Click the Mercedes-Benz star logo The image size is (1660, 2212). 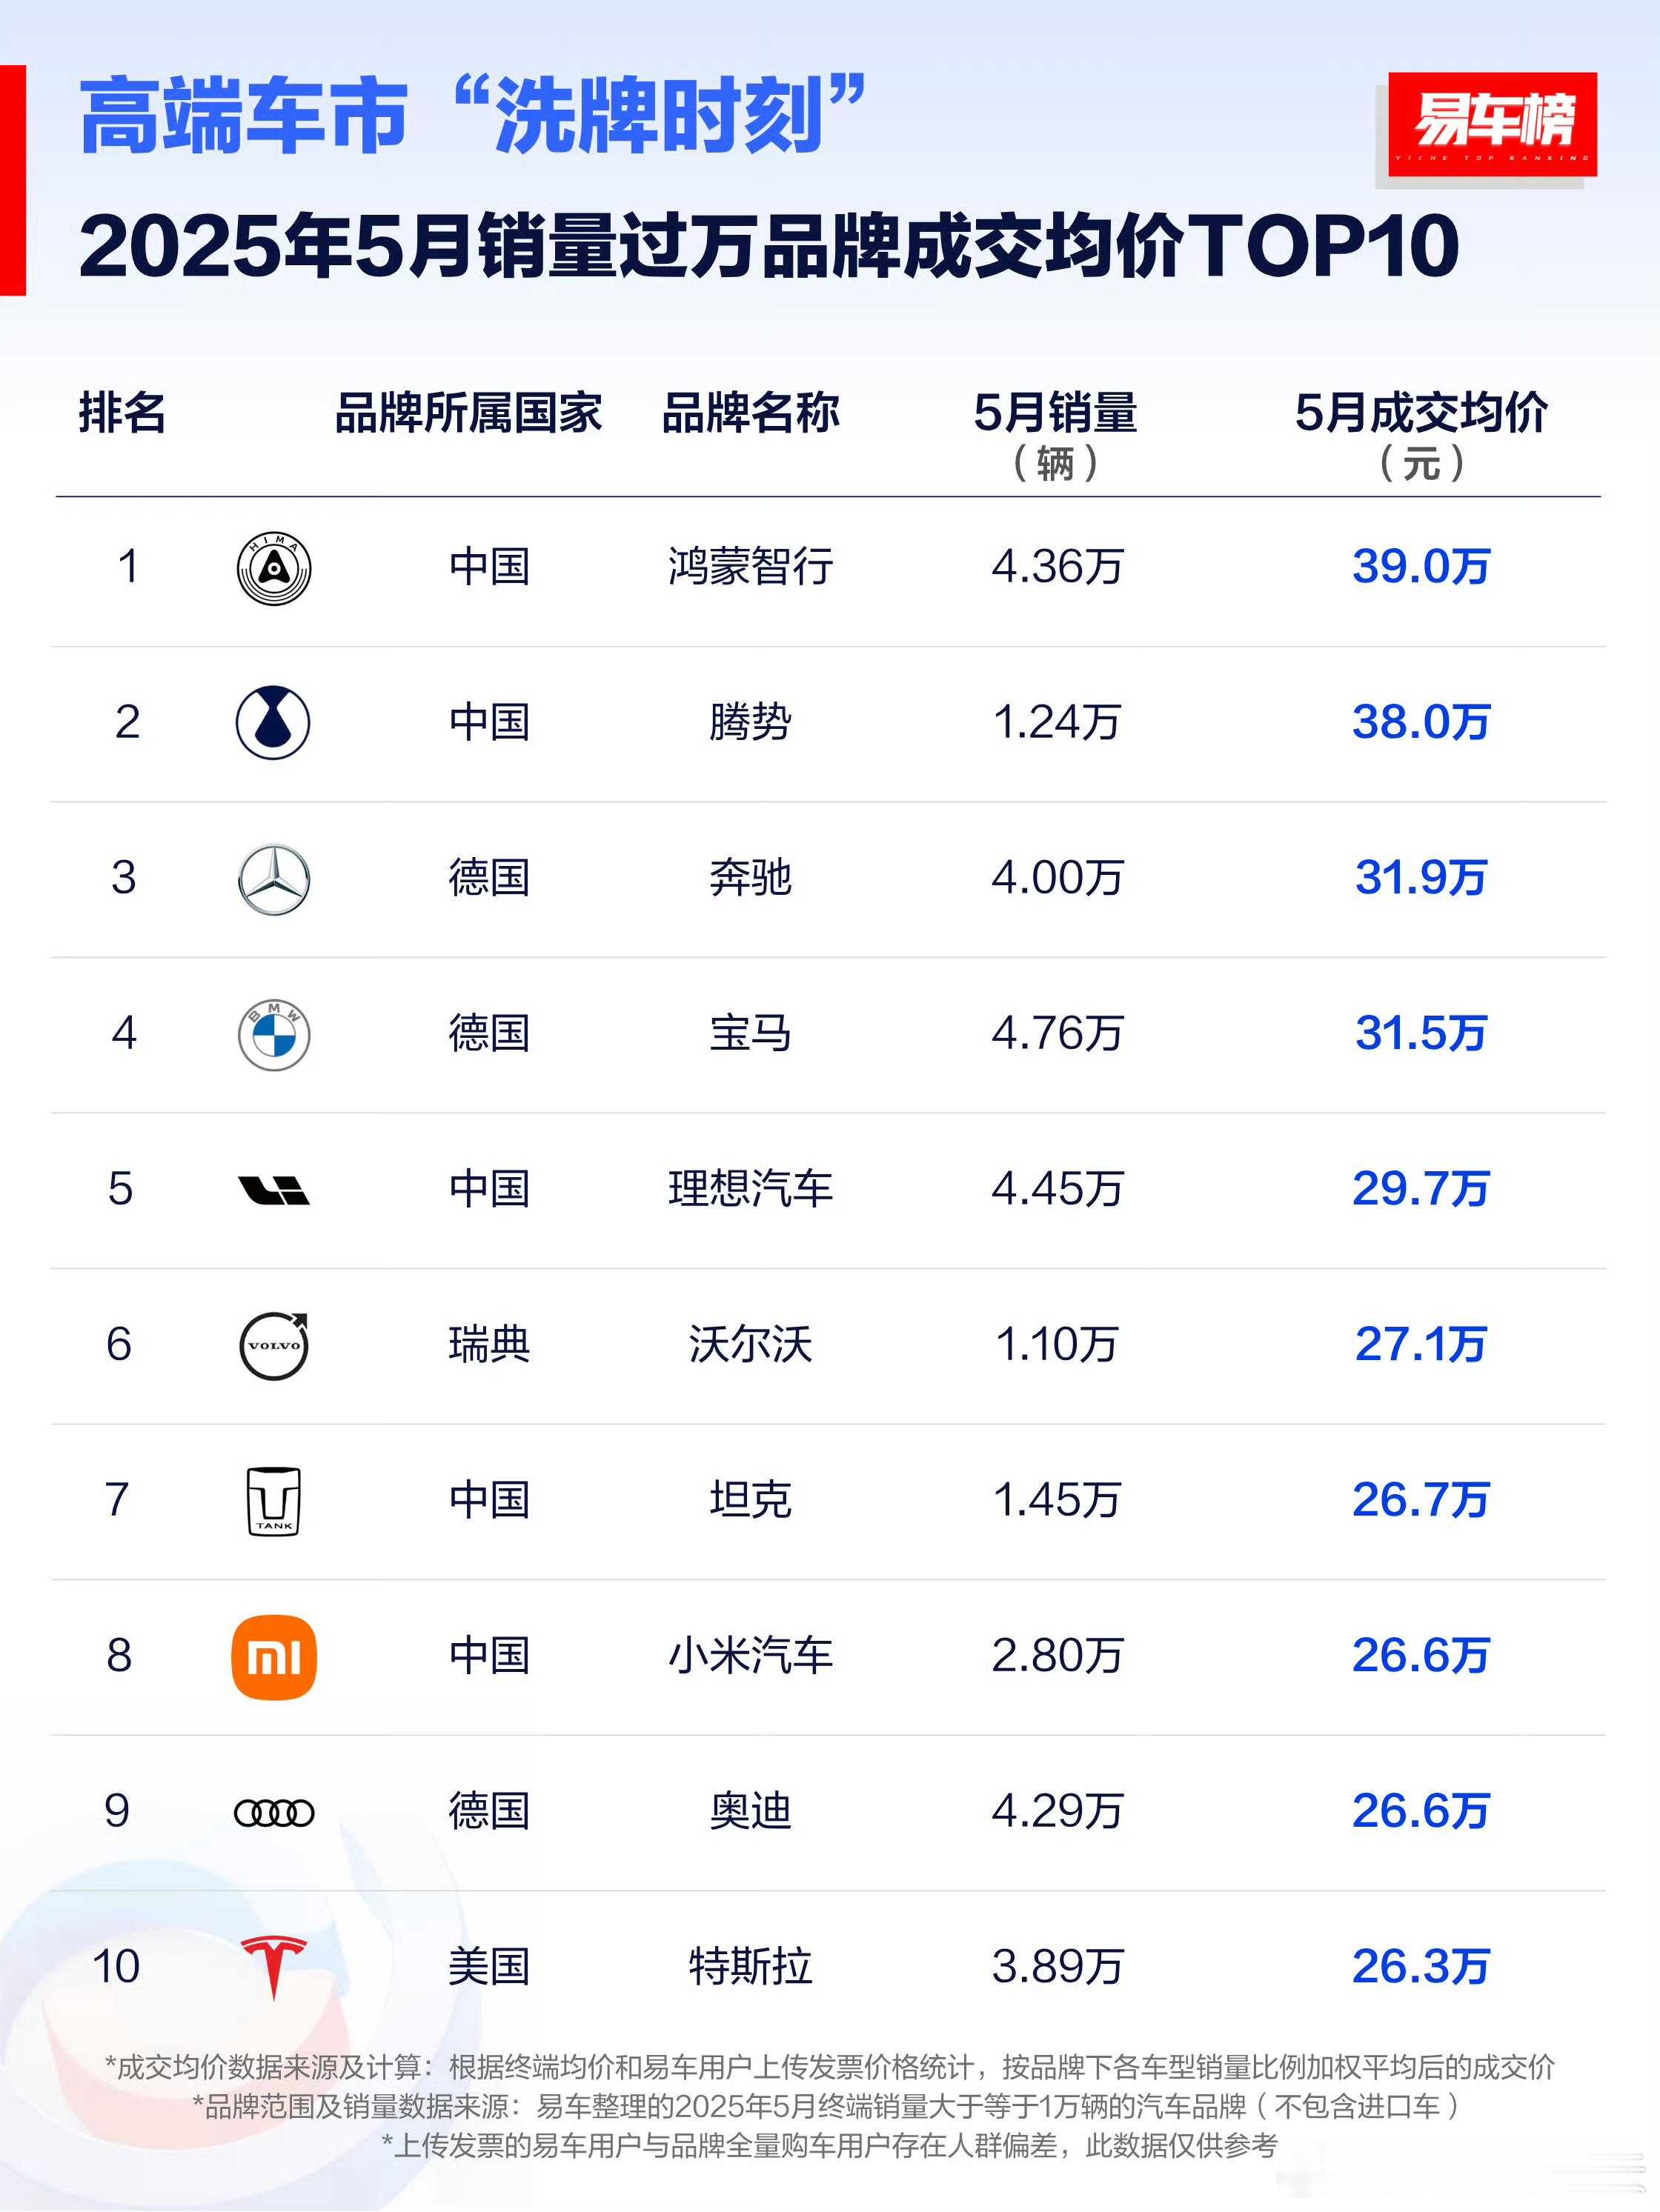click(273, 879)
